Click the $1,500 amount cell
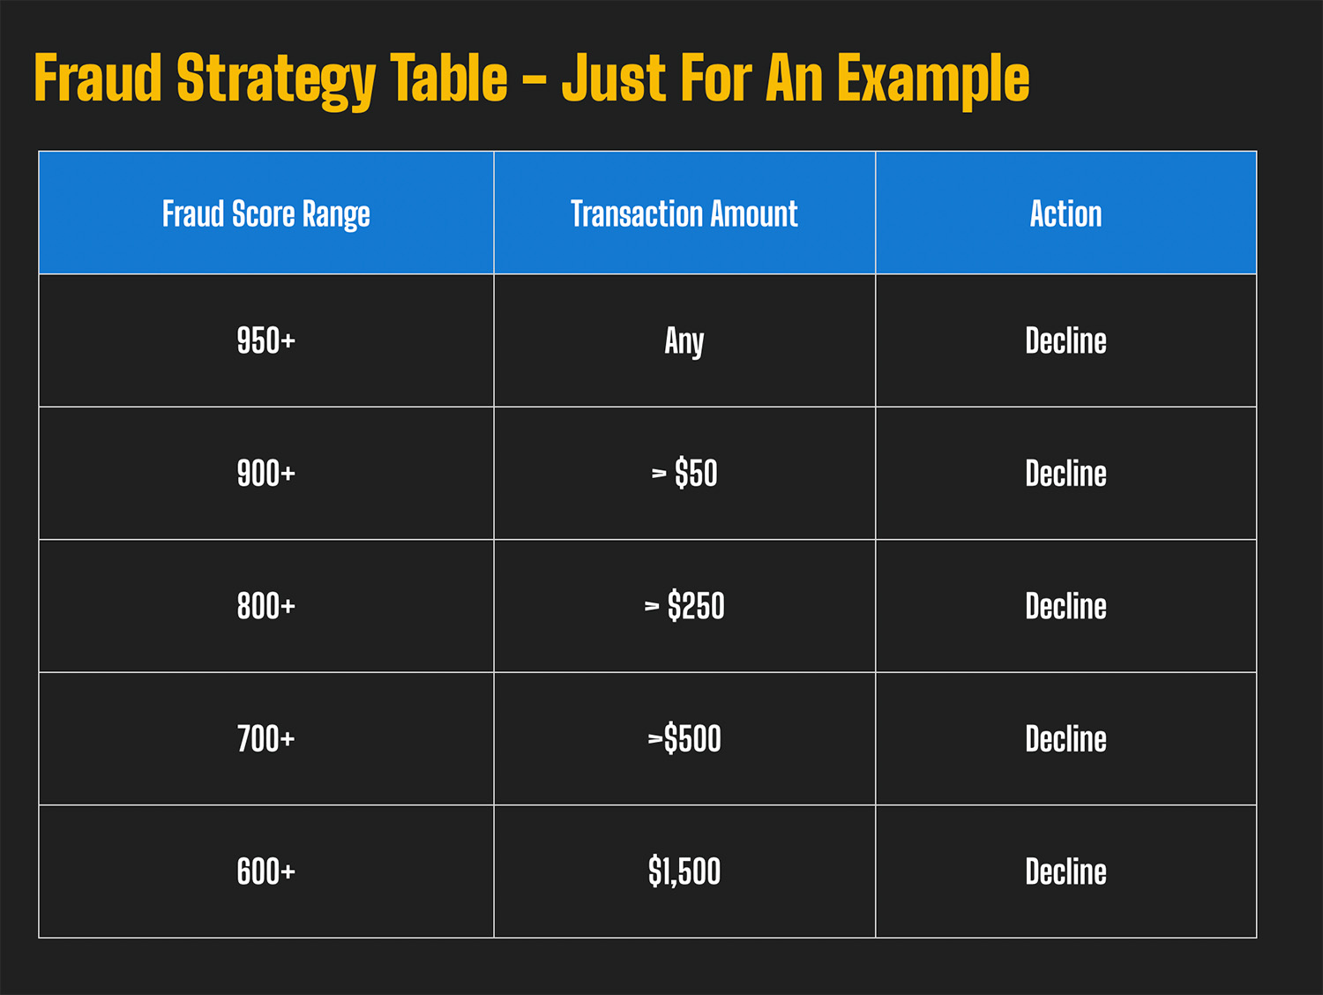This screenshot has height=995, width=1323. tap(684, 872)
